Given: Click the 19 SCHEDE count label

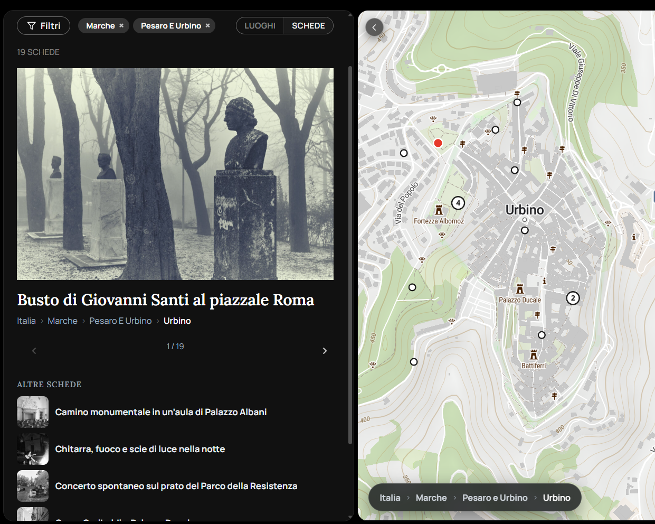Looking at the screenshot, I should (x=38, y=52).
